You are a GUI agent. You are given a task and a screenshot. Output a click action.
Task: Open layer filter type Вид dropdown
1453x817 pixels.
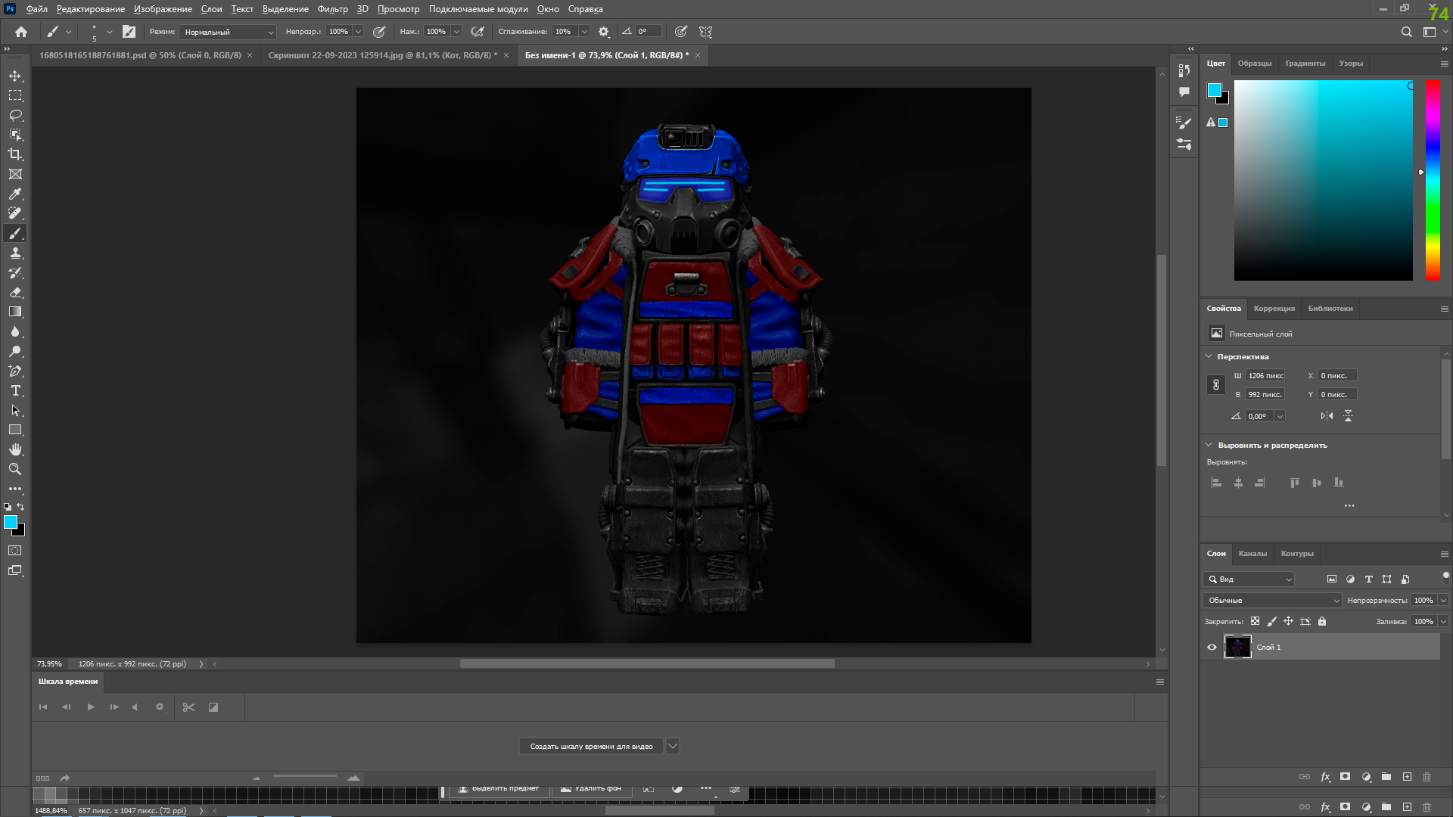point(1249,579)
